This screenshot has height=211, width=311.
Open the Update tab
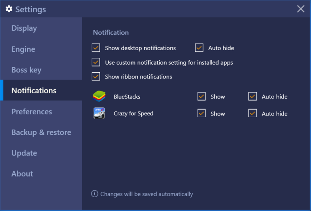tap(41, 153)
